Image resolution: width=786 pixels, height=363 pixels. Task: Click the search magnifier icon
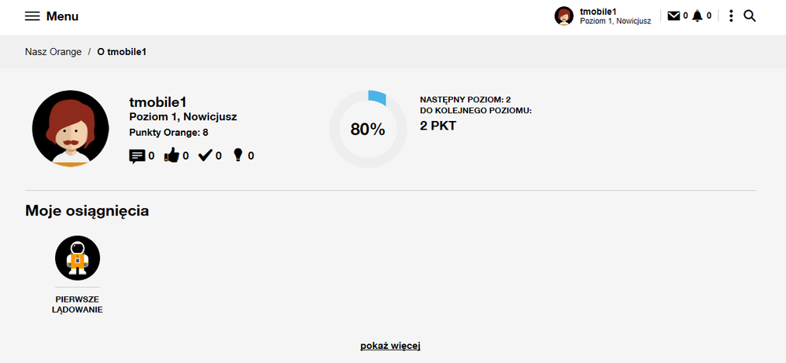(750, 16)
